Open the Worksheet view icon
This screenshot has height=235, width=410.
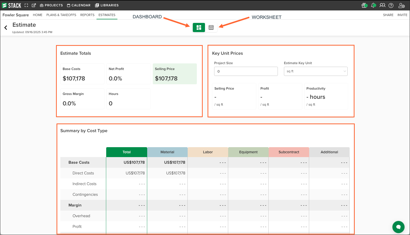[211, 27]
